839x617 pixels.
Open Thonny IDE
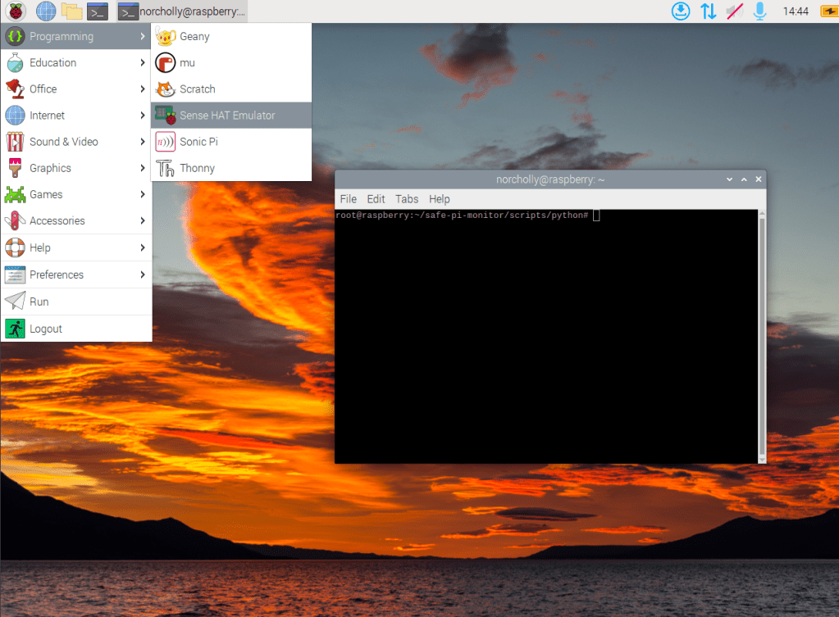pos(197,168)
